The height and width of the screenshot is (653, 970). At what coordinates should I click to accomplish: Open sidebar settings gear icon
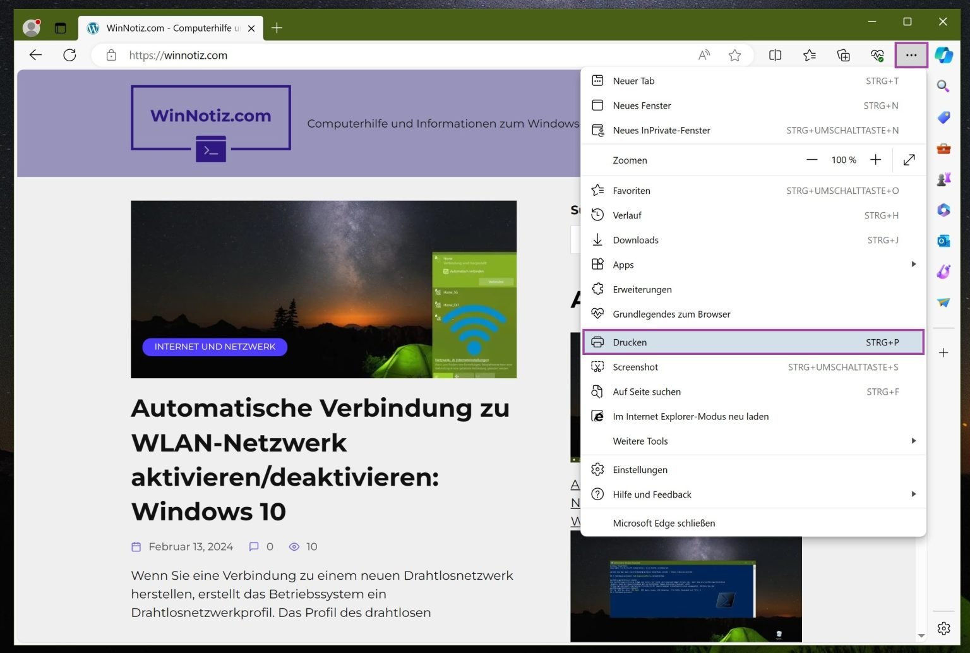tap(943, 628)
